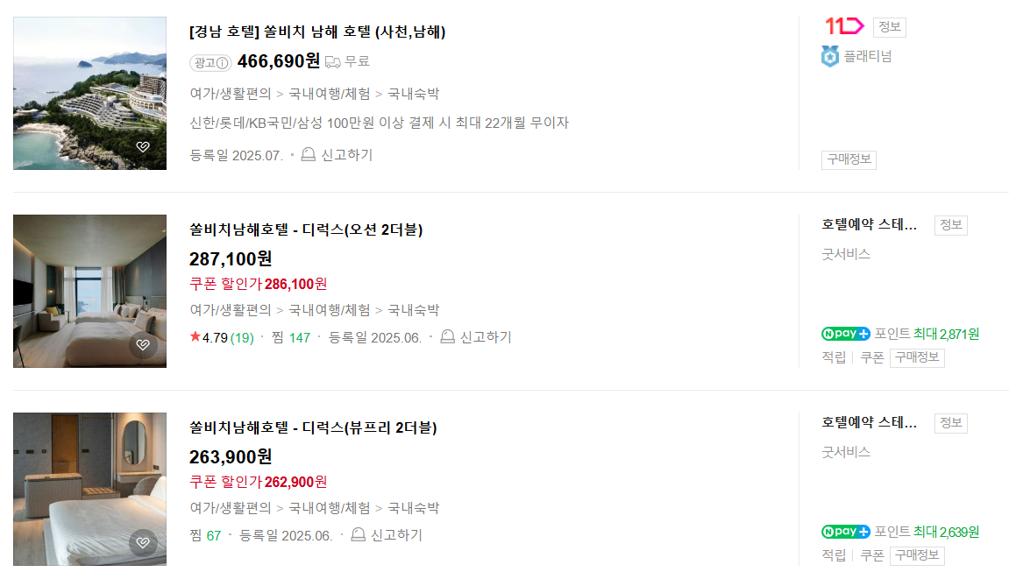Toggle the heart wishlist on the 뷰프리 2더블 thumbnail

point(145,543)
